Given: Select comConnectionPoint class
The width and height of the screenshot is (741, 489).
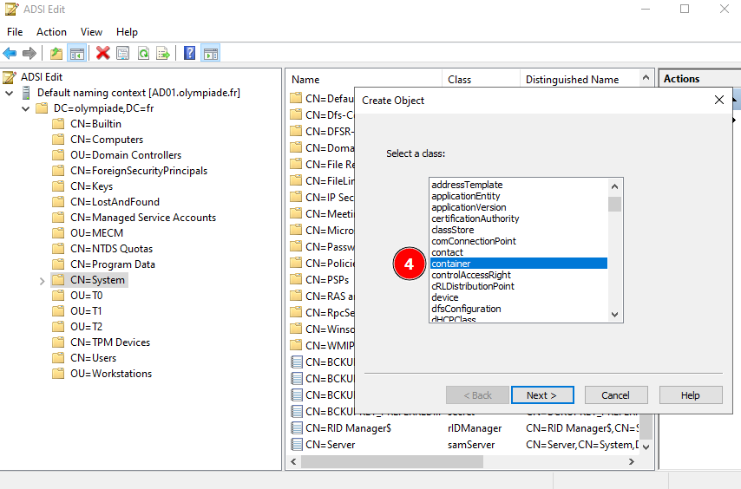Looking at the screenshot, I should (x=518, y=241).
